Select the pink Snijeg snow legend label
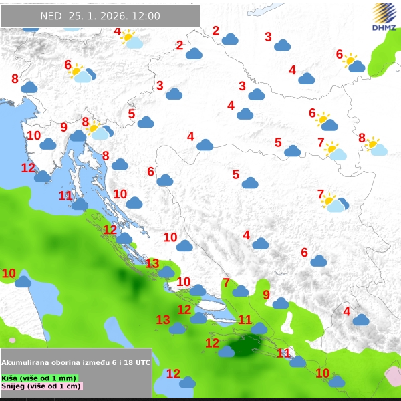This screenshot has width=401, height=401. click(41, 386)
